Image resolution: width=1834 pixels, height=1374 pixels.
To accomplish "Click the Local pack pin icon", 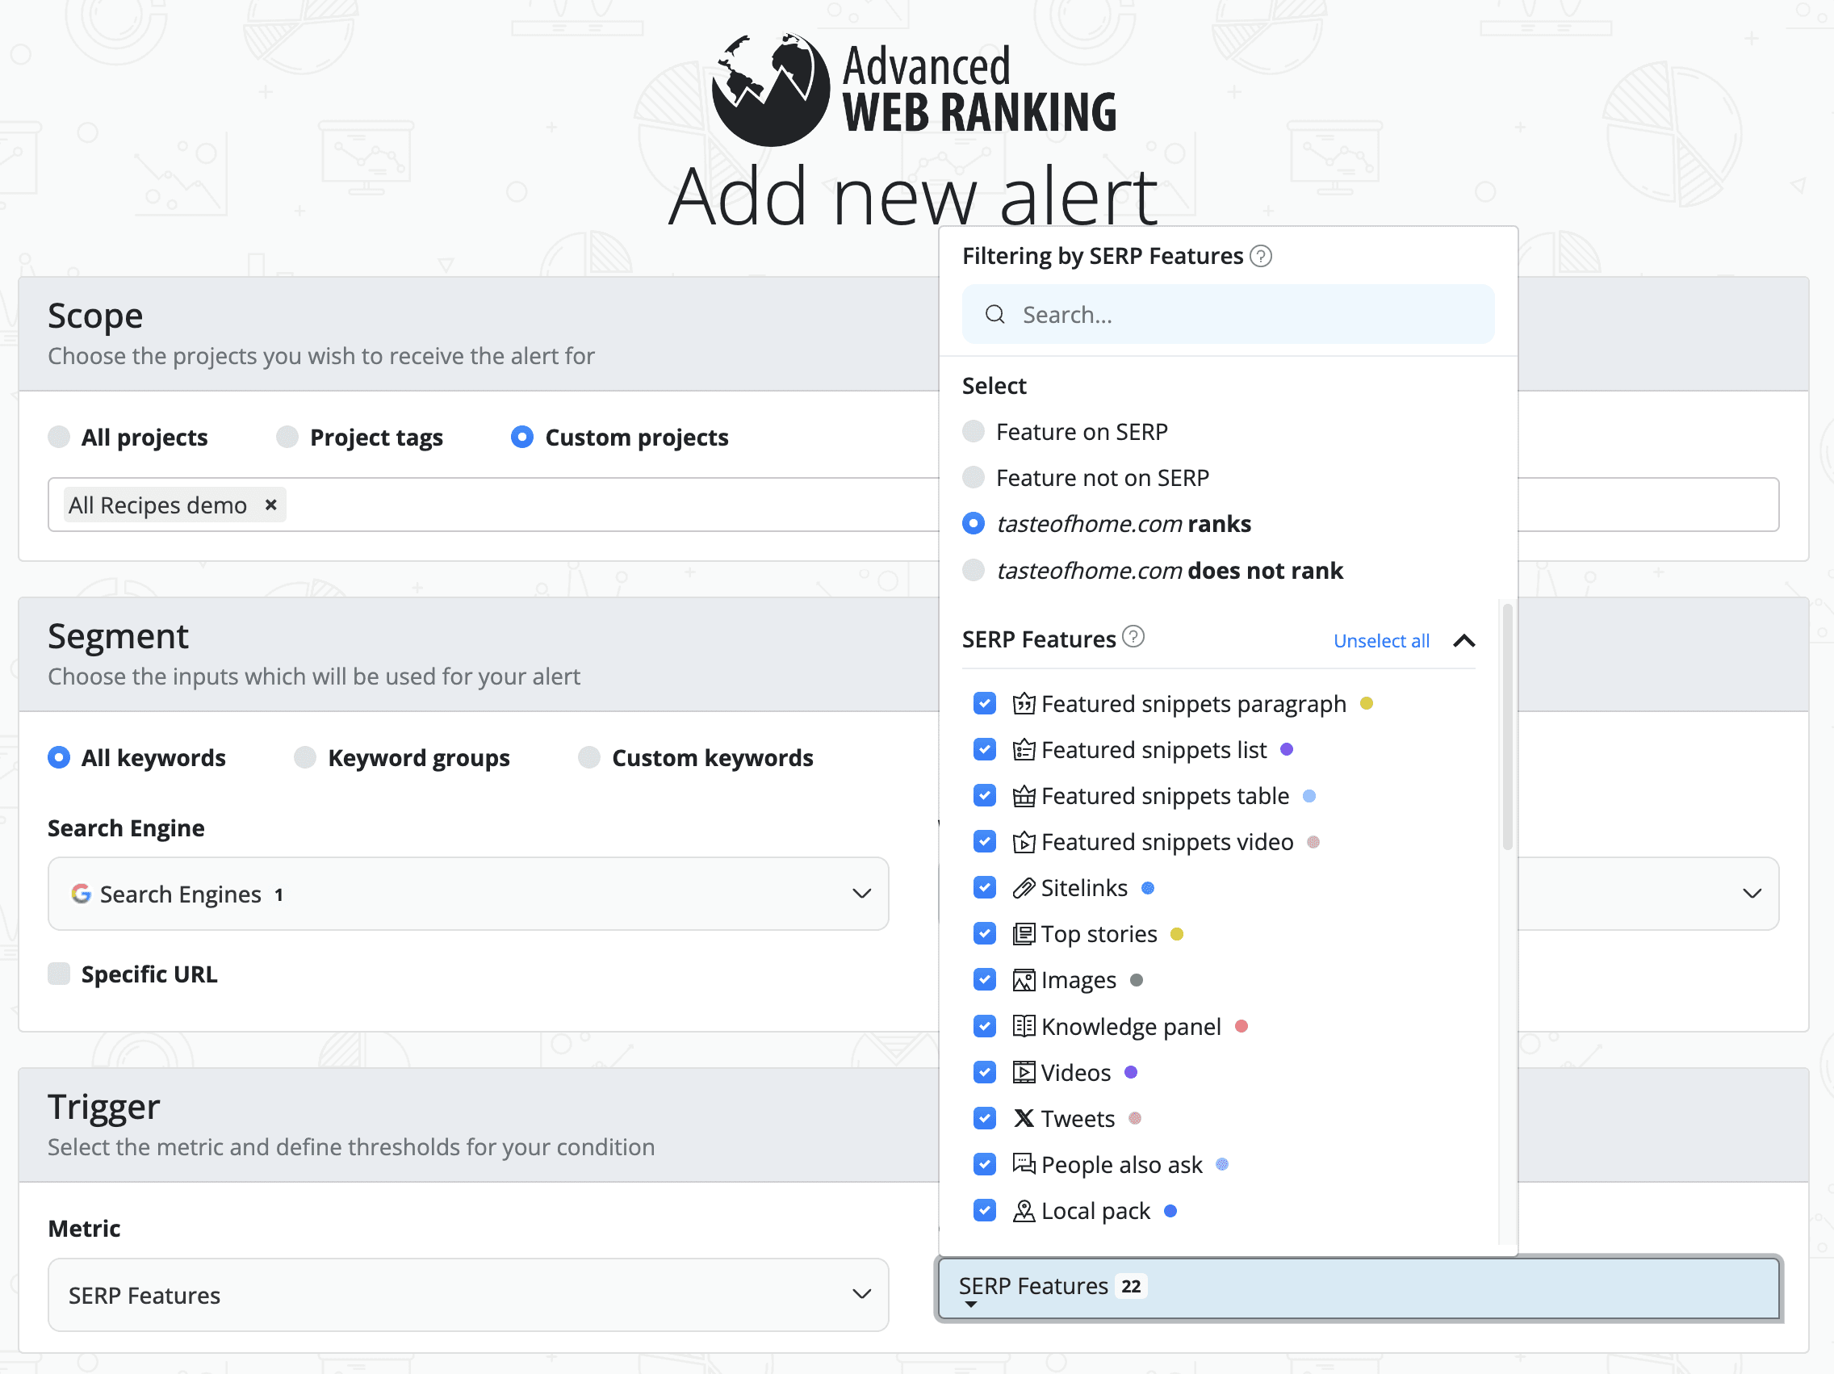I will [1024, 1211].
